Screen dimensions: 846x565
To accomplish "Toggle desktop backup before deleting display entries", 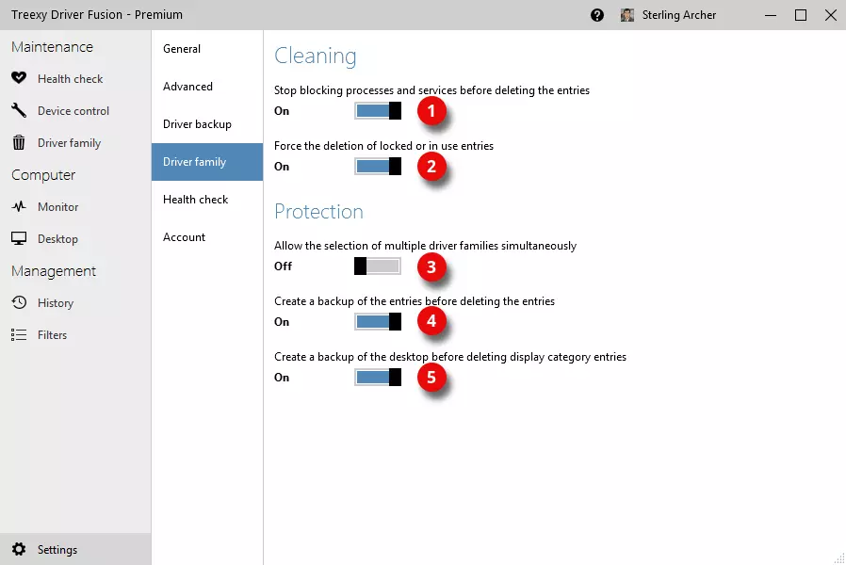I will coord(378,377).
